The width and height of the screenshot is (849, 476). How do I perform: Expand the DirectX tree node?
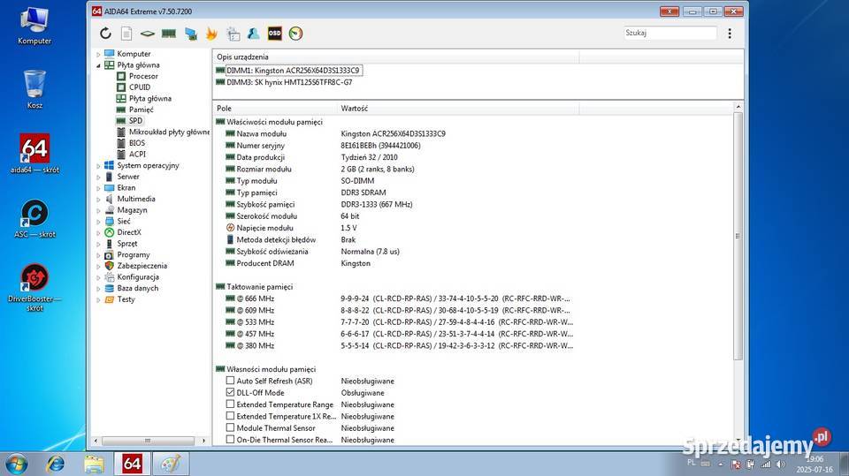click(98, 232)
